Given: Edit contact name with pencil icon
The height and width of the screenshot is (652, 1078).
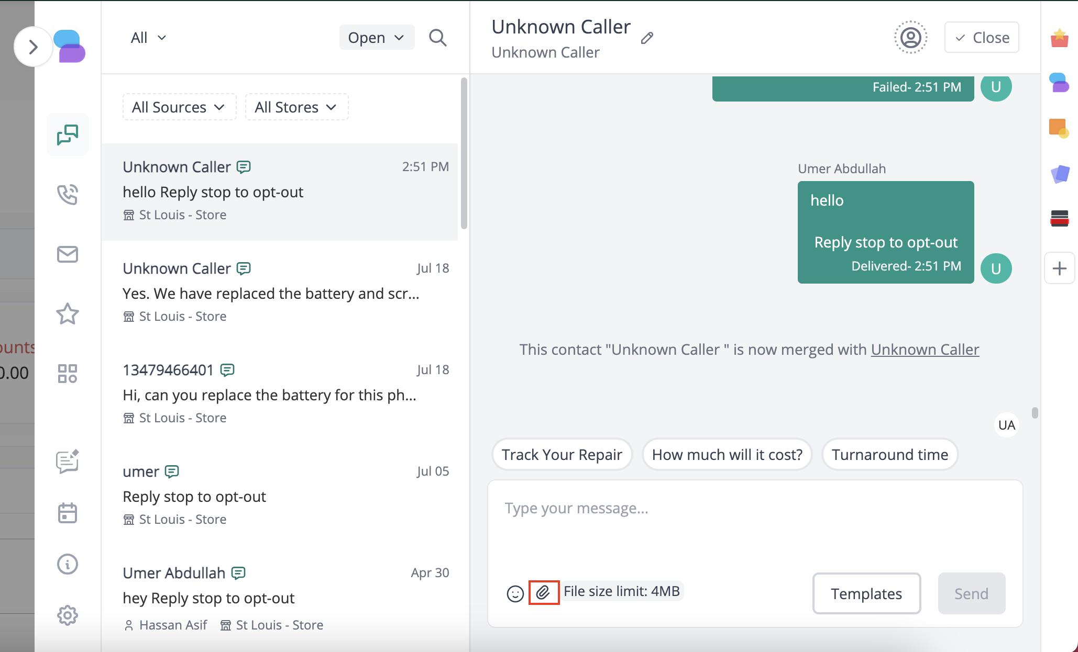Looking at the screenshot, I should [647, 38].
